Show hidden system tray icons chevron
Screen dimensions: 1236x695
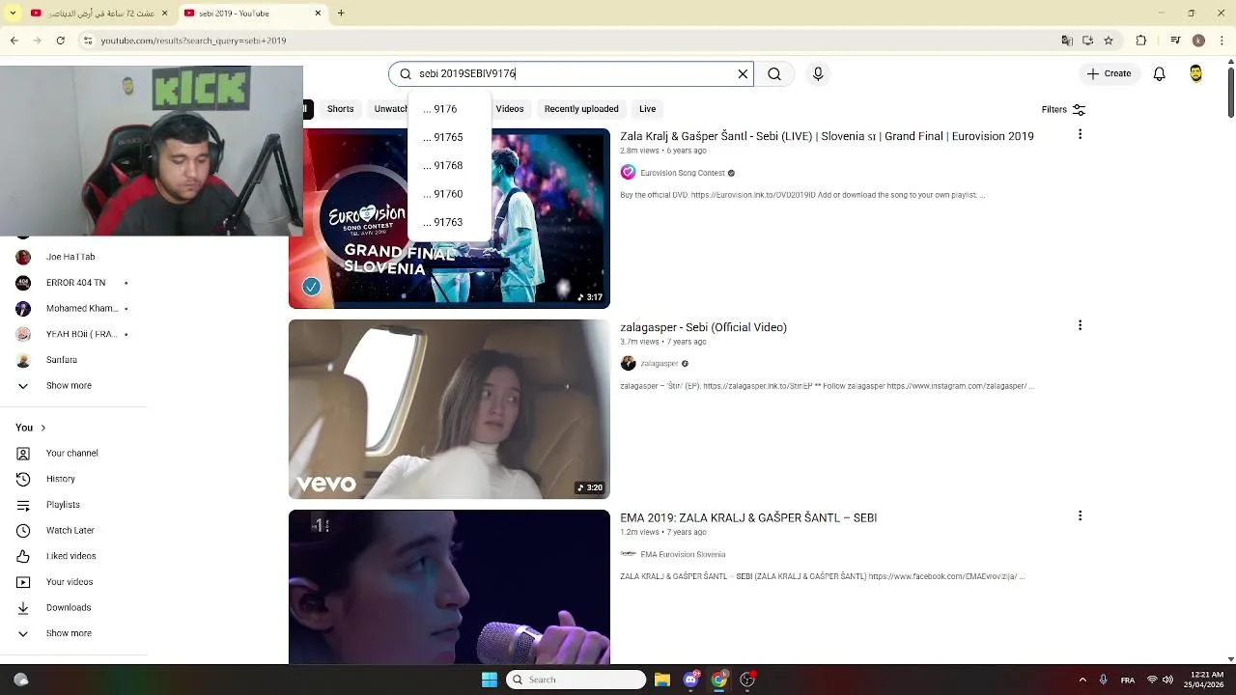(x=1082, y=680)
